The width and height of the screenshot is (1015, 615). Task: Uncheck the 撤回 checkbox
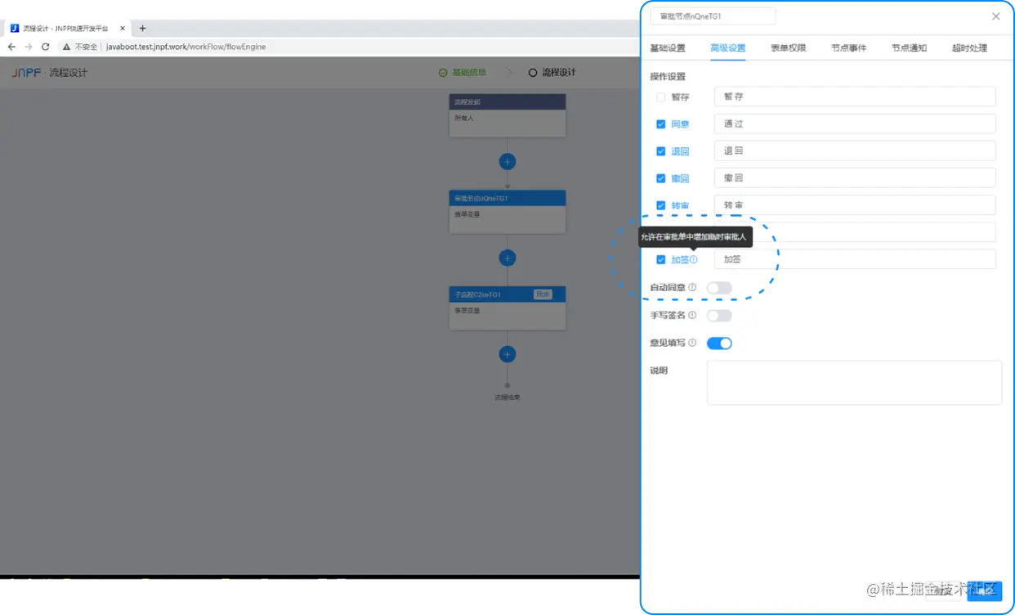[x=661, y=178]
